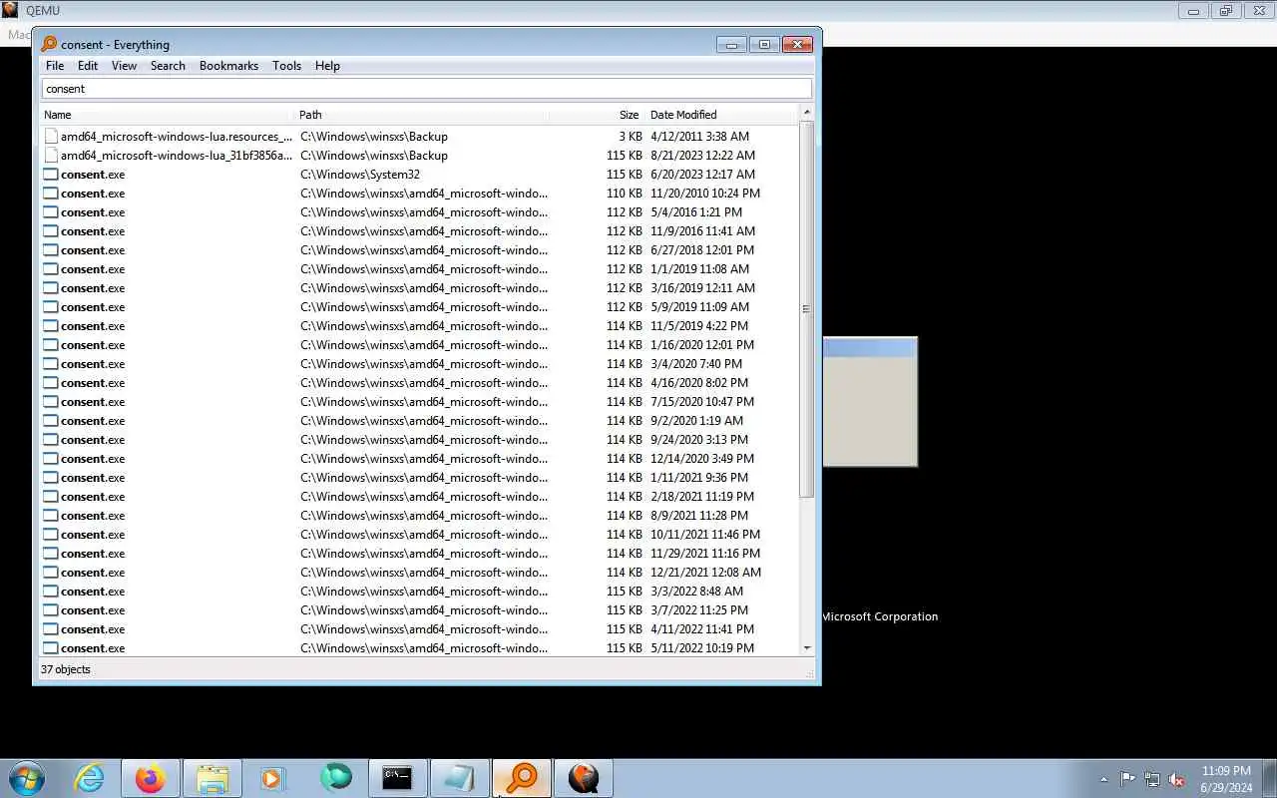Select consent.exe modified 4/16/2020 8:02 PM
The height and width of the screenshot is (798, 1277).
[x=419, y=382]
